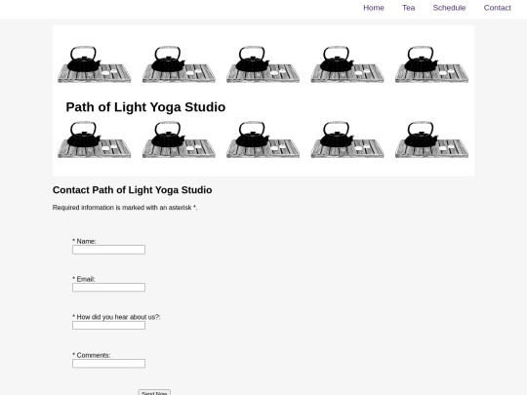Viewport: 527px width, 395px height.
Task: Click the bottom-right teapot image in banner
Action: (431, 139)
